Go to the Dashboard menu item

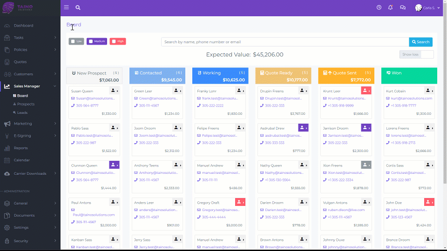point(23,26)
